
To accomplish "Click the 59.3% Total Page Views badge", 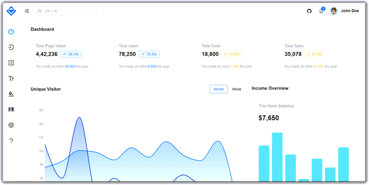I will (x=71, y=54).
